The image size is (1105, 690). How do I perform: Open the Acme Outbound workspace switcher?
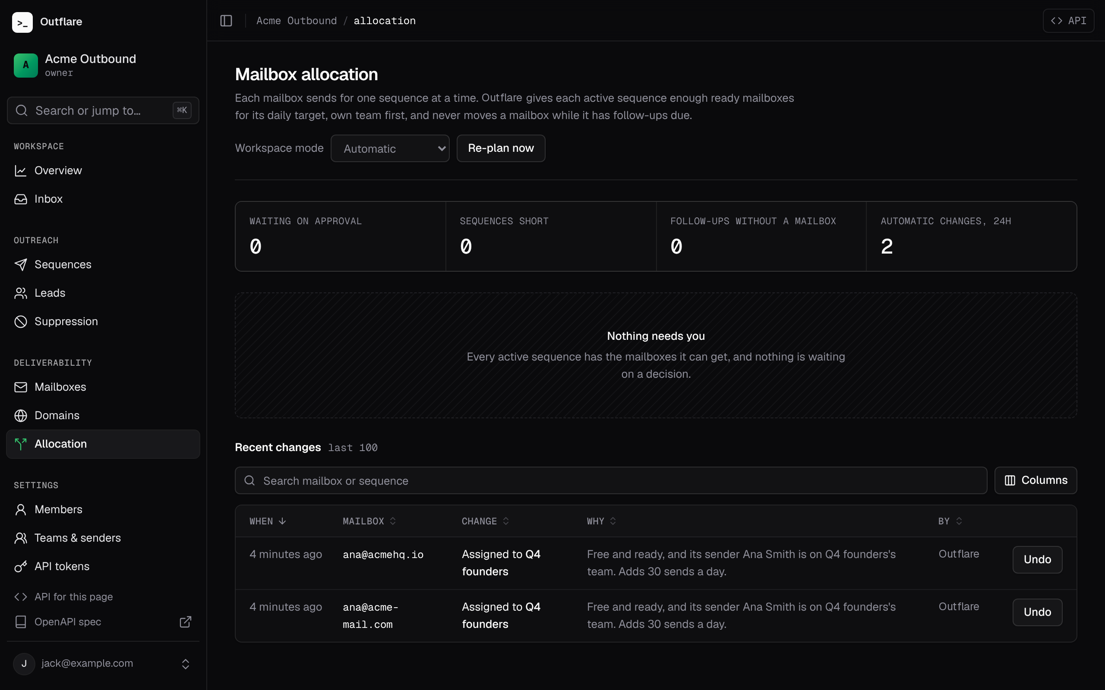coord(103,65)
